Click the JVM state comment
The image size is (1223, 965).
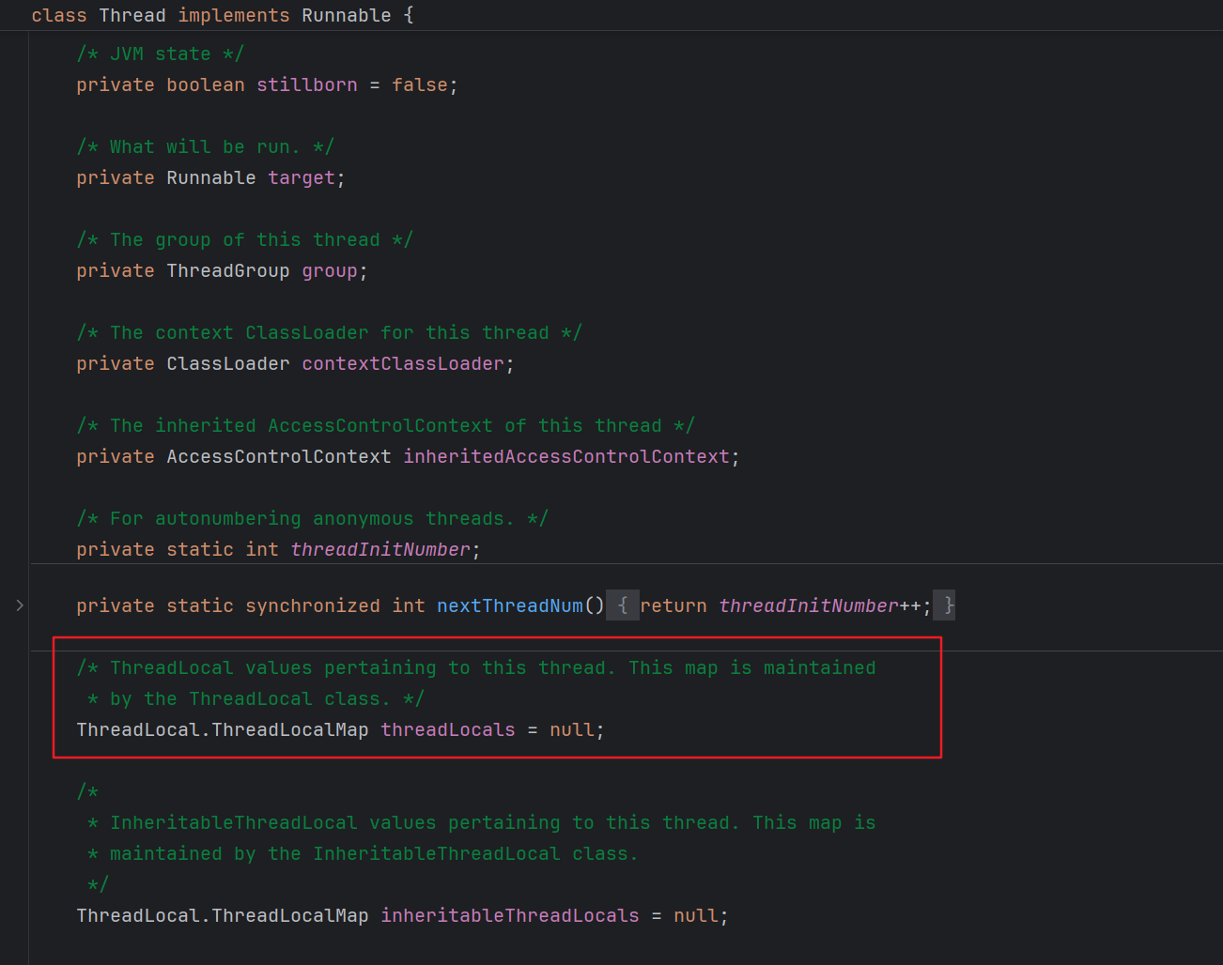pos(160,54)
